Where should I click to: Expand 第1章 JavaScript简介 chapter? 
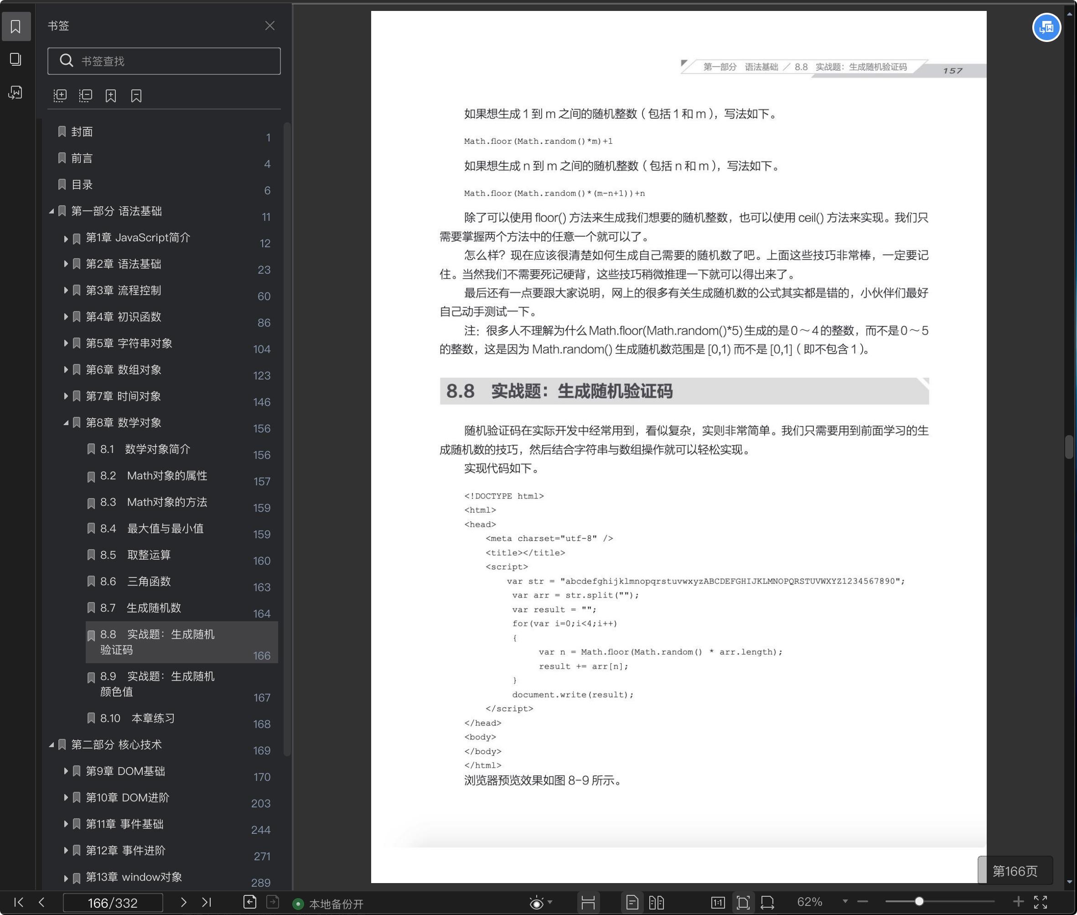[66, 238]
